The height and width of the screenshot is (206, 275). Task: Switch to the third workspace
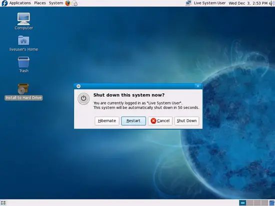click(x=257, y=203)
